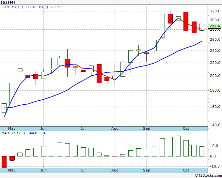Click the 220.0 price axis label
Screen dimensions: 222x178
[215, 63]
